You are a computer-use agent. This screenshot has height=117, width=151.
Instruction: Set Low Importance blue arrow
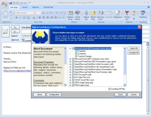134,19
